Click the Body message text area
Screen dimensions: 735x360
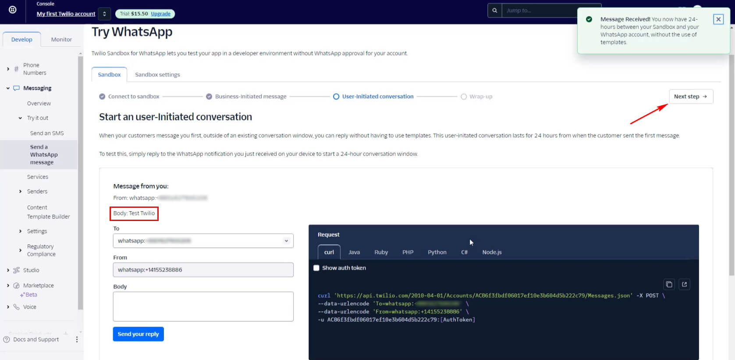pyautogui.click(x=203, y=307)
